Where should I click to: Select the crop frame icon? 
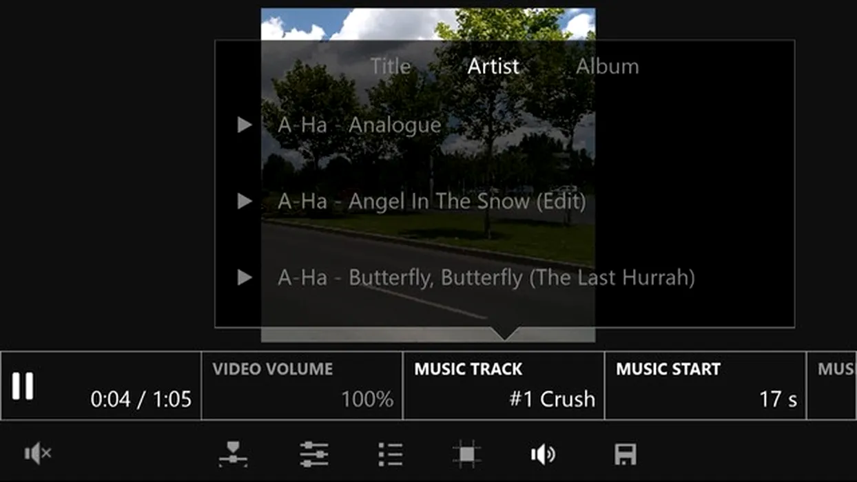tap(466, 454)
